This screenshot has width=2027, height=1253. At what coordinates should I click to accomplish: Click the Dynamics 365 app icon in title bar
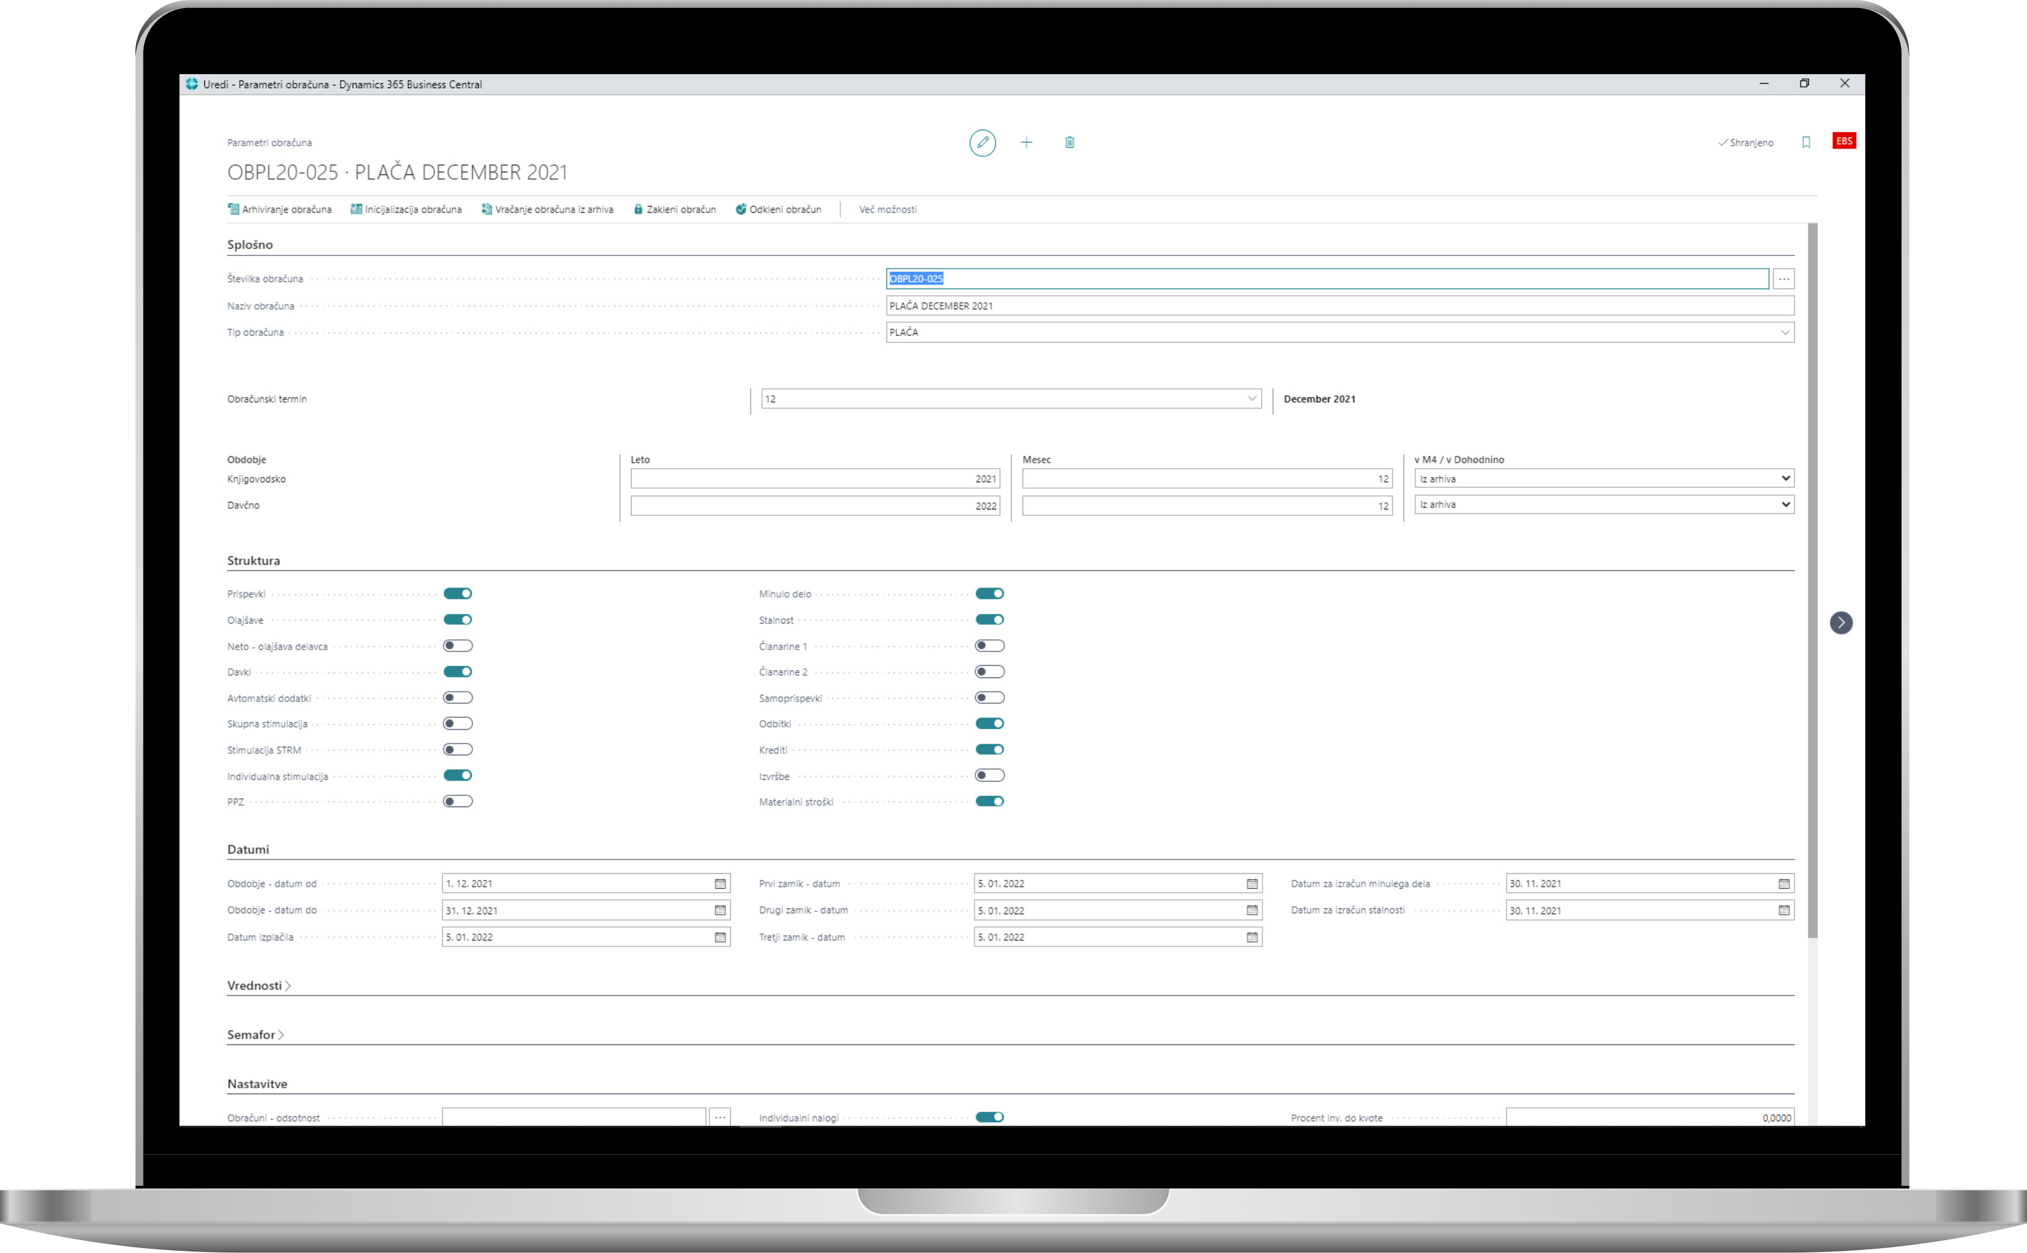(x=192, y=84)
